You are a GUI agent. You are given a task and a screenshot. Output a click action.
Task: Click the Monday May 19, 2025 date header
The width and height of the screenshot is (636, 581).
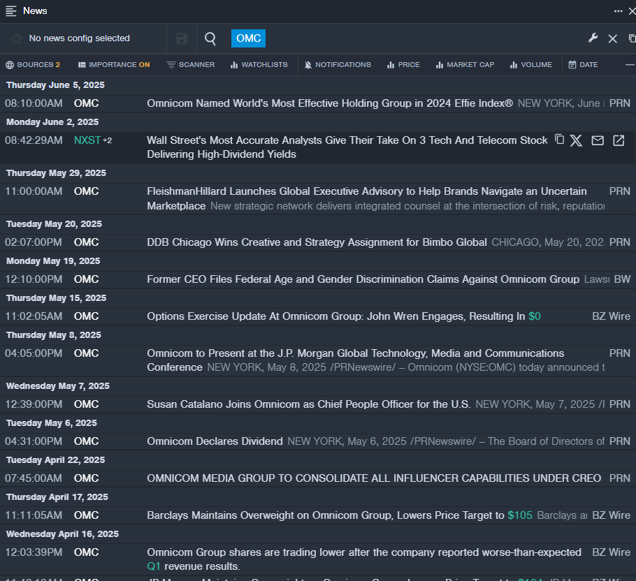click(x=53, y=261)
